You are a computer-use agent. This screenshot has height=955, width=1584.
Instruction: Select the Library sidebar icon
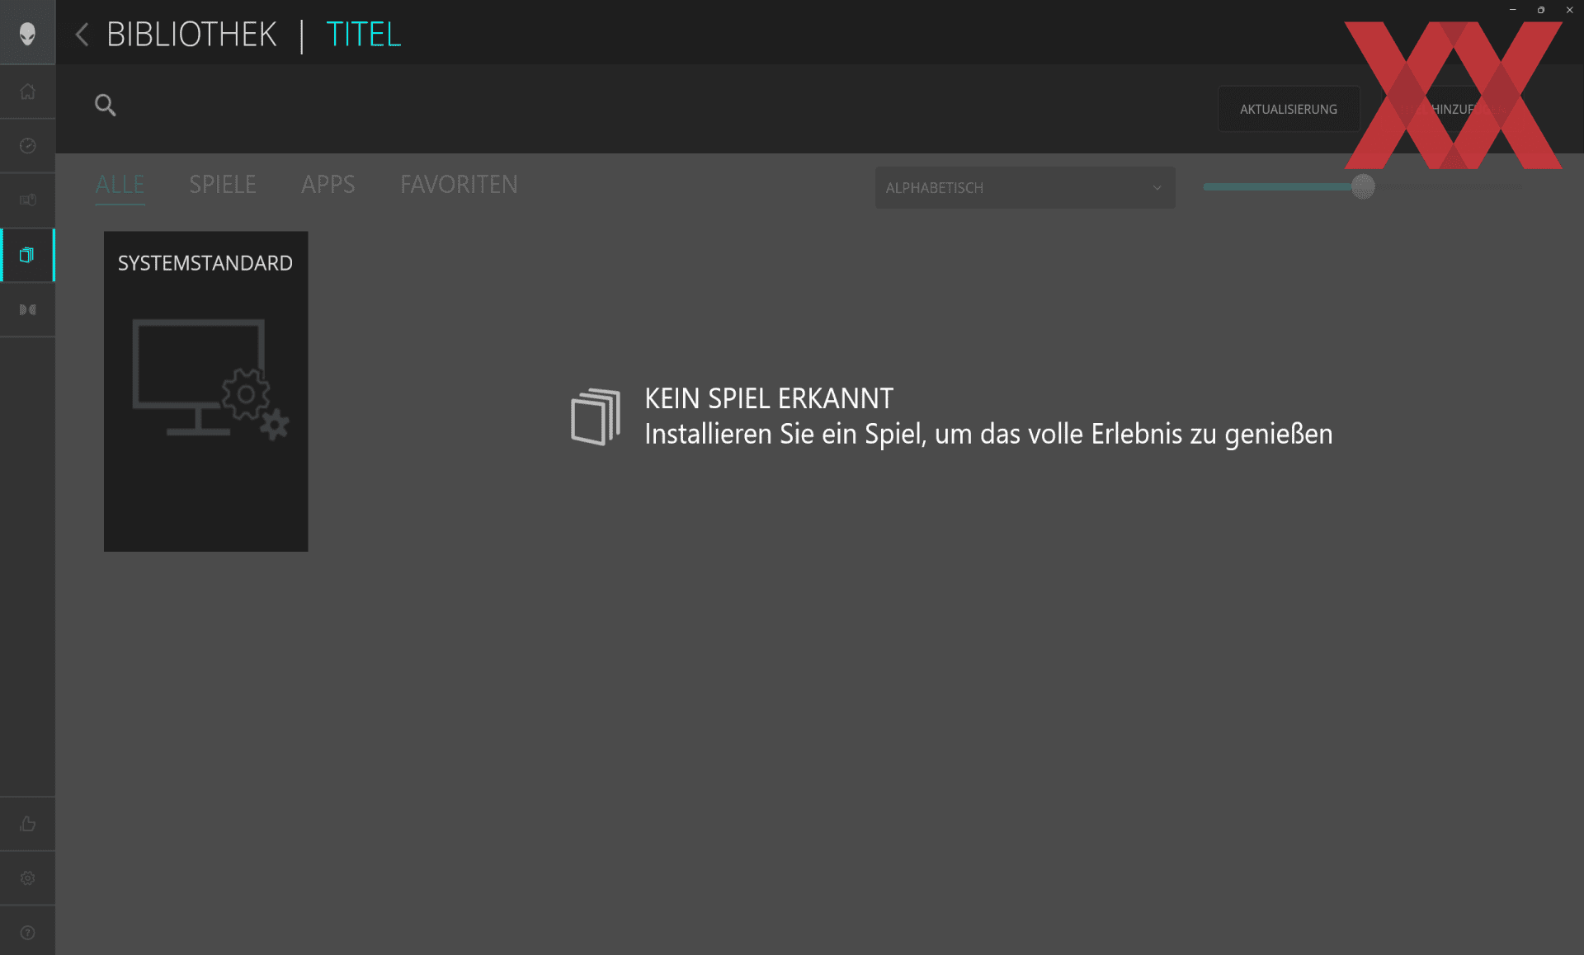tap(27, 255)
